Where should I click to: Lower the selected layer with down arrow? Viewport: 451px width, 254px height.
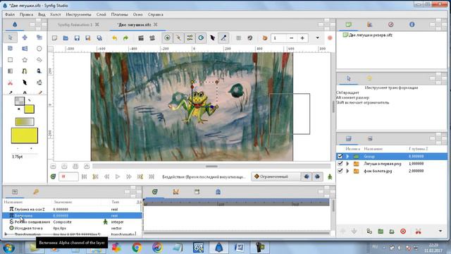tap(354, 231)
